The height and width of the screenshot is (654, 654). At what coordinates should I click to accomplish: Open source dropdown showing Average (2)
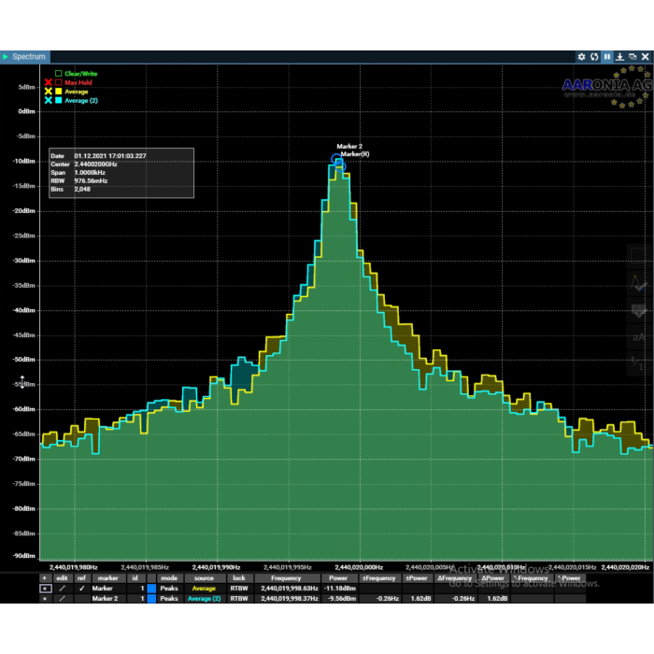tap(204, 599)
